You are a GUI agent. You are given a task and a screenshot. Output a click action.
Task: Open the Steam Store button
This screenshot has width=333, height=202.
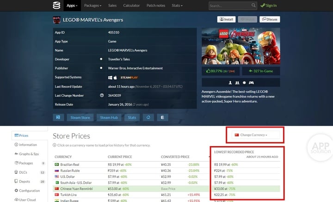[80, 117]
